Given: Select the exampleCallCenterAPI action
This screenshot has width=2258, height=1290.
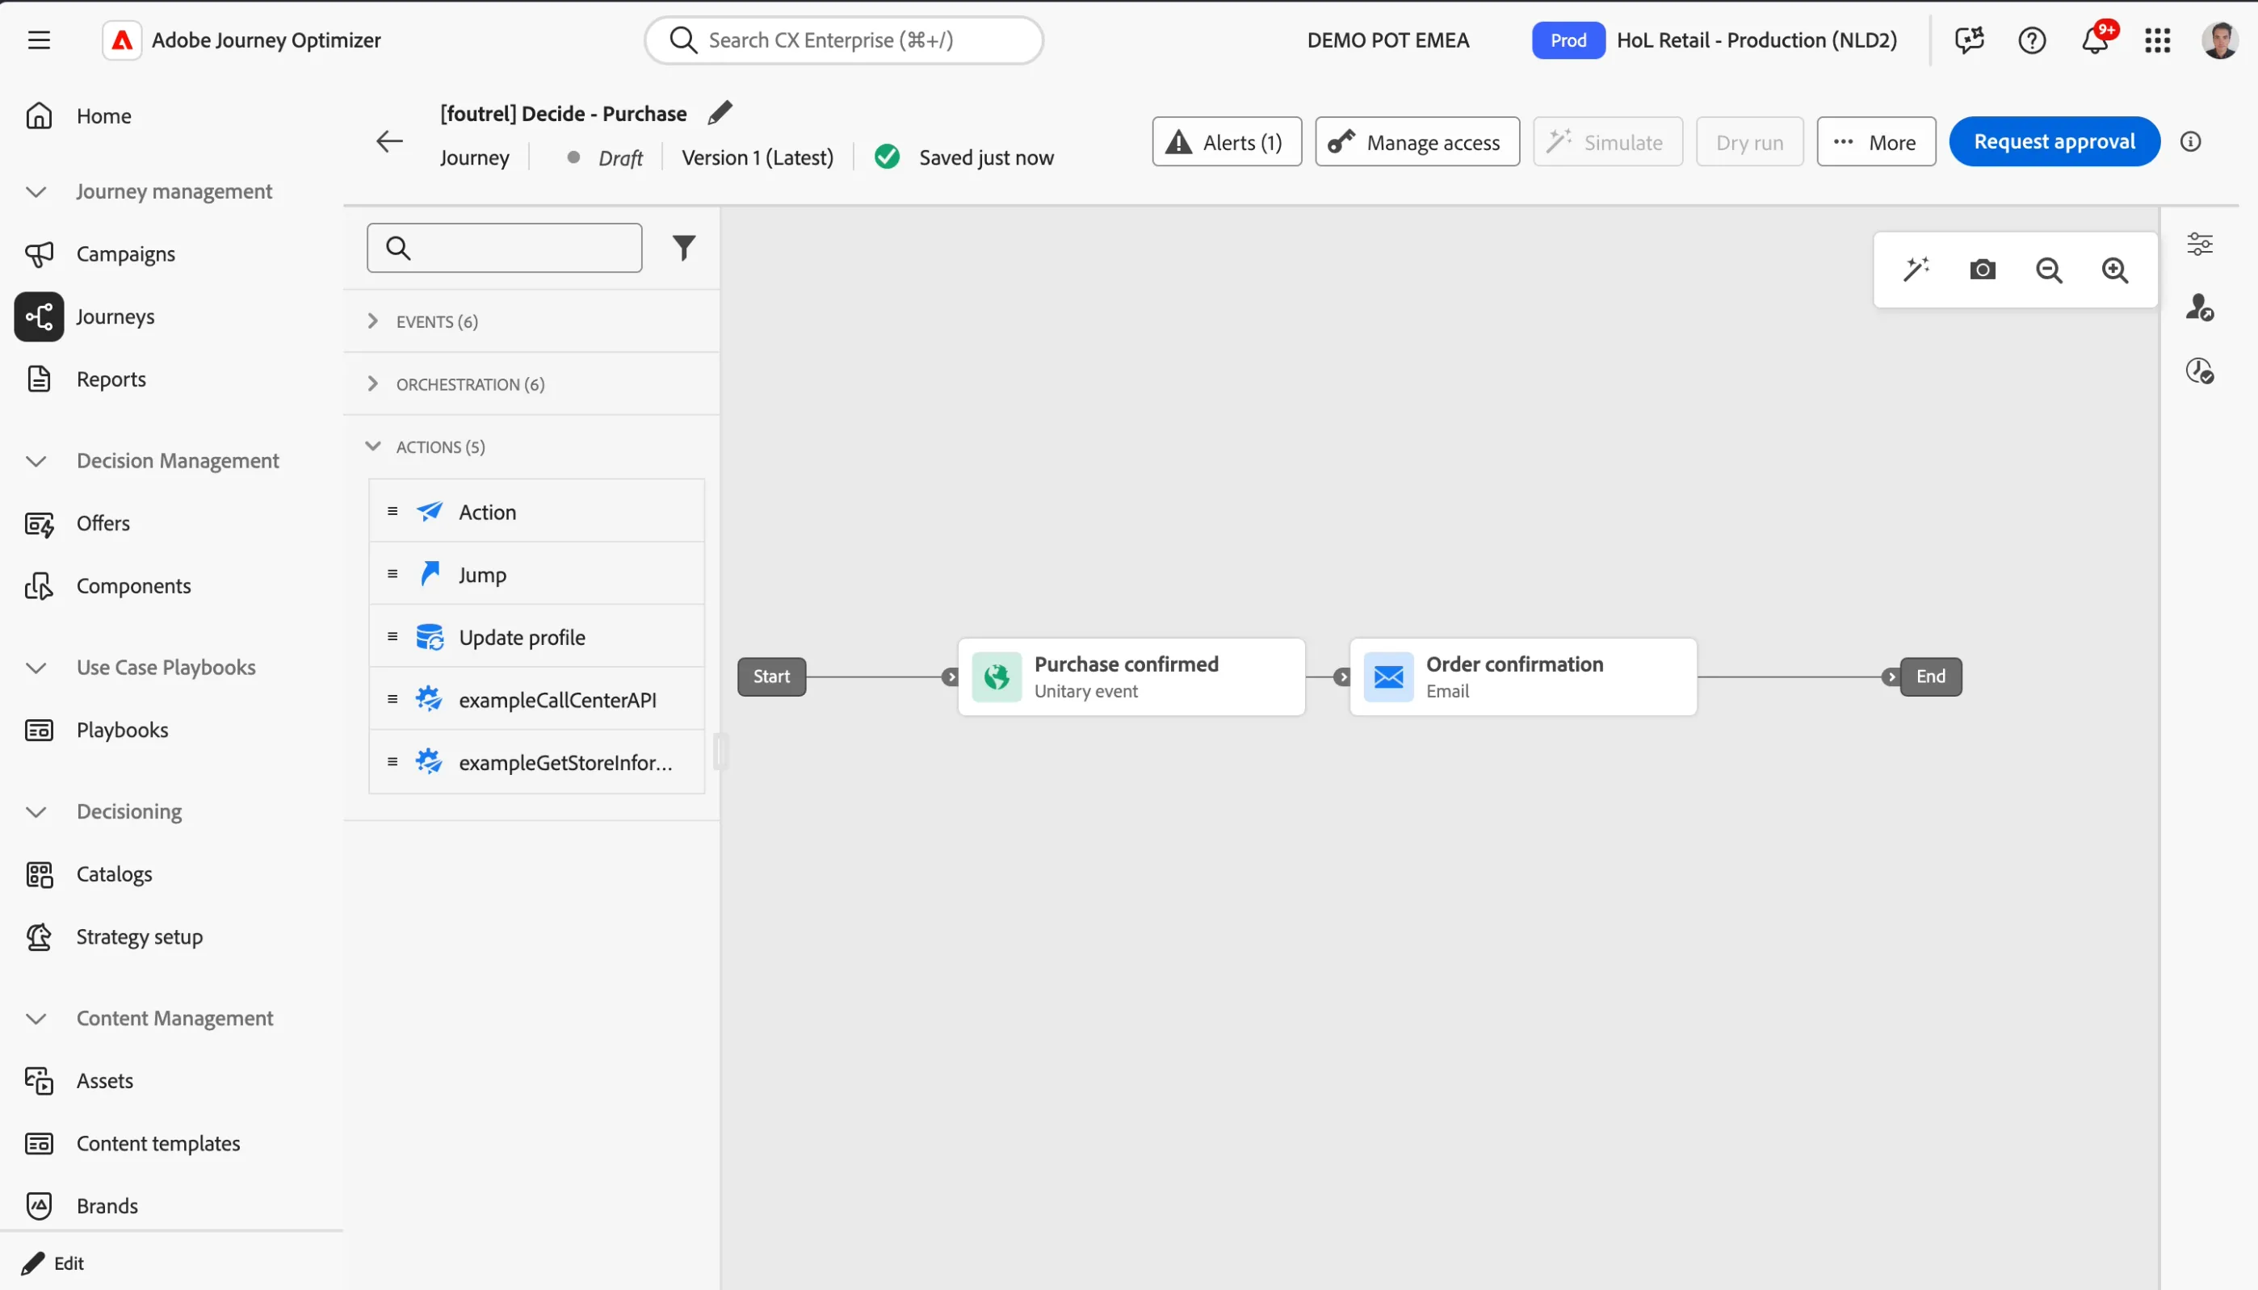Looking at the screenshot, I should coord(536,700).
